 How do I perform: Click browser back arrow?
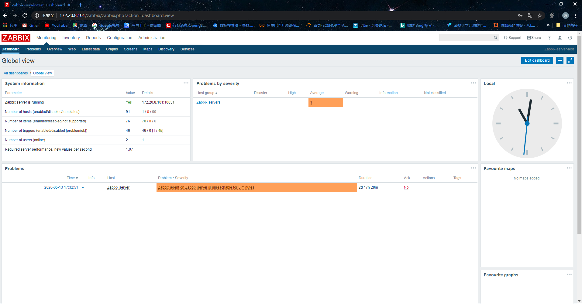pyautogui.click(x=5, y=15)
